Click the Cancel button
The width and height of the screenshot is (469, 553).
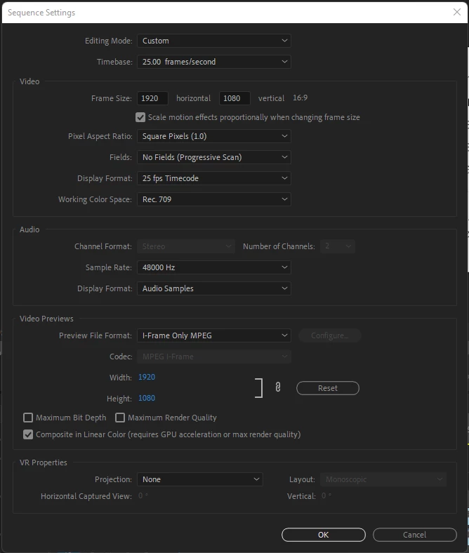[415, 535]
